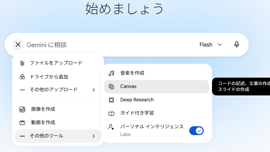Click the music note icon
This screenshot has width=270, height=152.
[x=111, y=73]
